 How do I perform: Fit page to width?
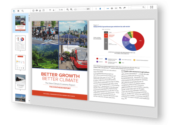pos(108,8)
